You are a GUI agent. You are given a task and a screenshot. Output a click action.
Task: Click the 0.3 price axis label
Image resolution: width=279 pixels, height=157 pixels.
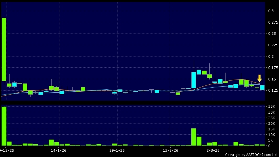[x=271, y=11]
